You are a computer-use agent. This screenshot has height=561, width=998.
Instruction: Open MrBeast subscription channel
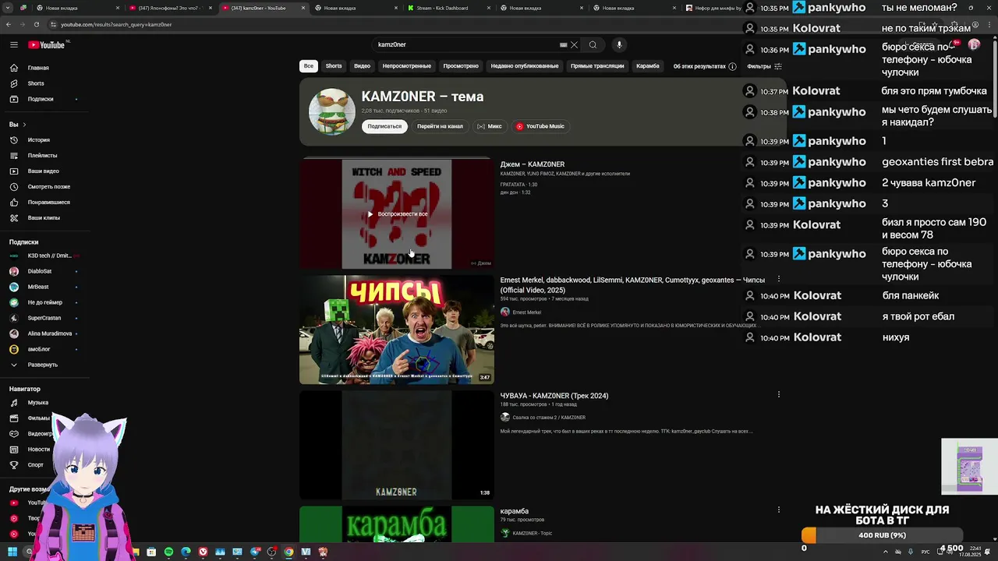[38, 287]
